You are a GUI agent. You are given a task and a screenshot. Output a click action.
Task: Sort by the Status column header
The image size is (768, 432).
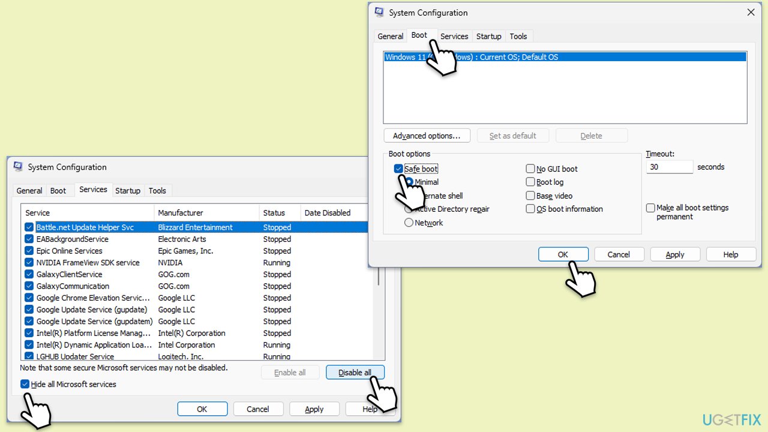coord(280,212)
